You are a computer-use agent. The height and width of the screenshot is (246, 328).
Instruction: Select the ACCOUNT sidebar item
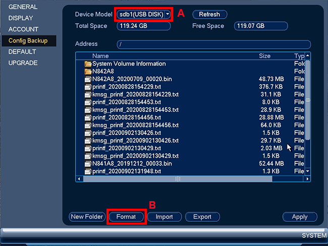23,29
